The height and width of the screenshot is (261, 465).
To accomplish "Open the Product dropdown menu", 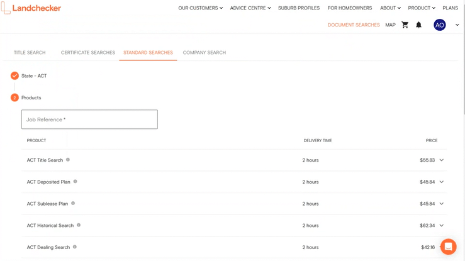I will [x=422, y=8].
